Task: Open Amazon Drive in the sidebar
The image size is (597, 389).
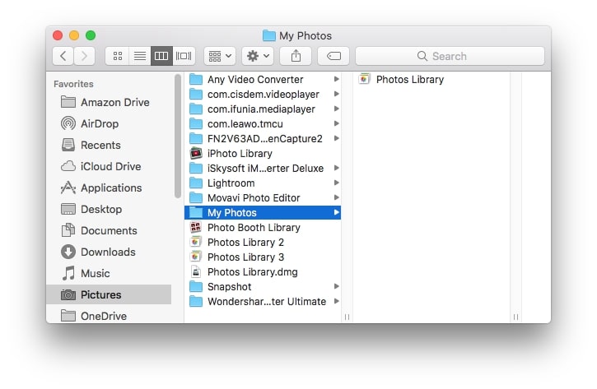Action: [x=110, y=102]
